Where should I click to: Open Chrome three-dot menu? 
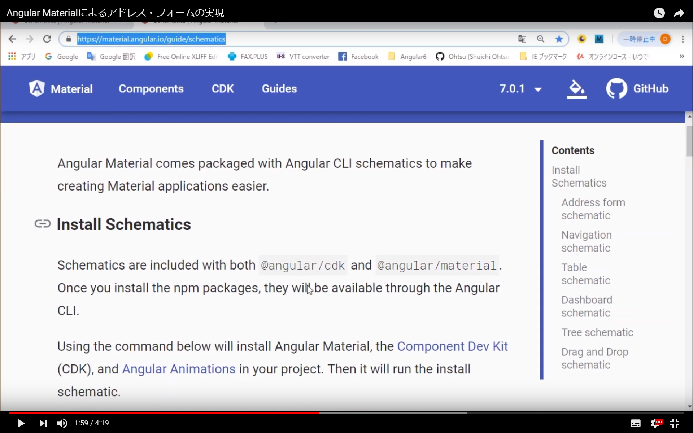click(683, 39)
